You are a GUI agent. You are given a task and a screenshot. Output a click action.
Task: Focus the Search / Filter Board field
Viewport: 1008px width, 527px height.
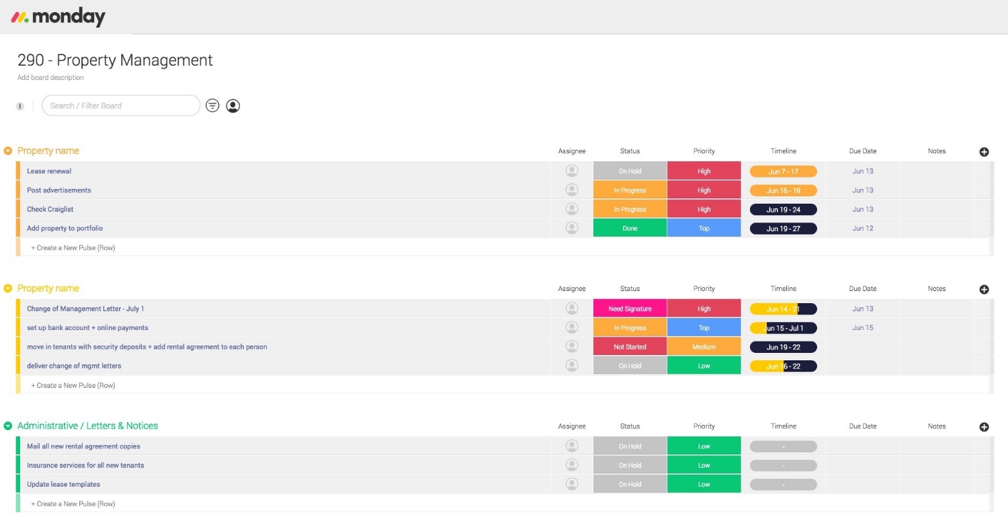coord(121,106)
